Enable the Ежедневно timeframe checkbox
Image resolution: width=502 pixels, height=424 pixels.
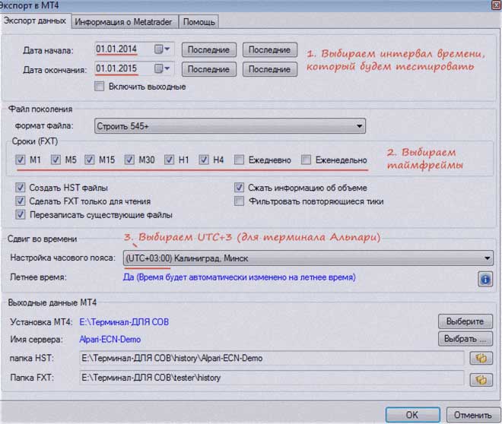point(240,160)
